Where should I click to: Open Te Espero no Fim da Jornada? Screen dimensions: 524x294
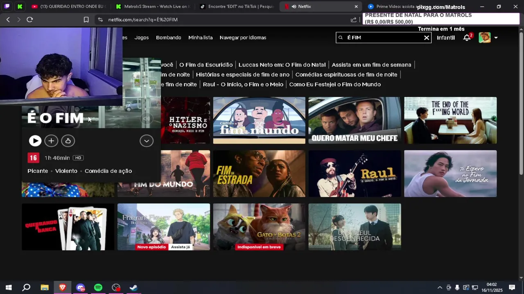[450, 174]
